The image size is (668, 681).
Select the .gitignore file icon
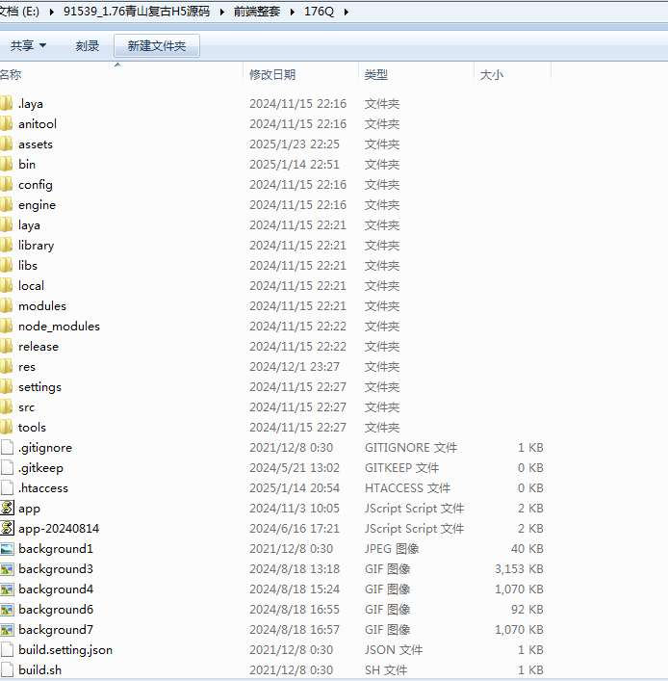click(7, 448)
